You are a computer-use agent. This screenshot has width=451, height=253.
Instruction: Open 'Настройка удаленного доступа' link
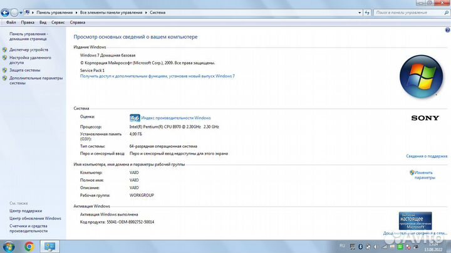click(x=30, y=60)
